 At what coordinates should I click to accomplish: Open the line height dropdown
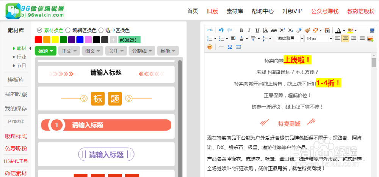tap(270, 38)
